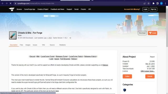Open the Pull Requests link
The width and height of the screenshot is (168, 94).
click(65, 59)
